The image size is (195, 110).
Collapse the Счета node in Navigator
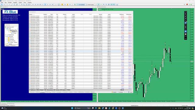(6, 29)
